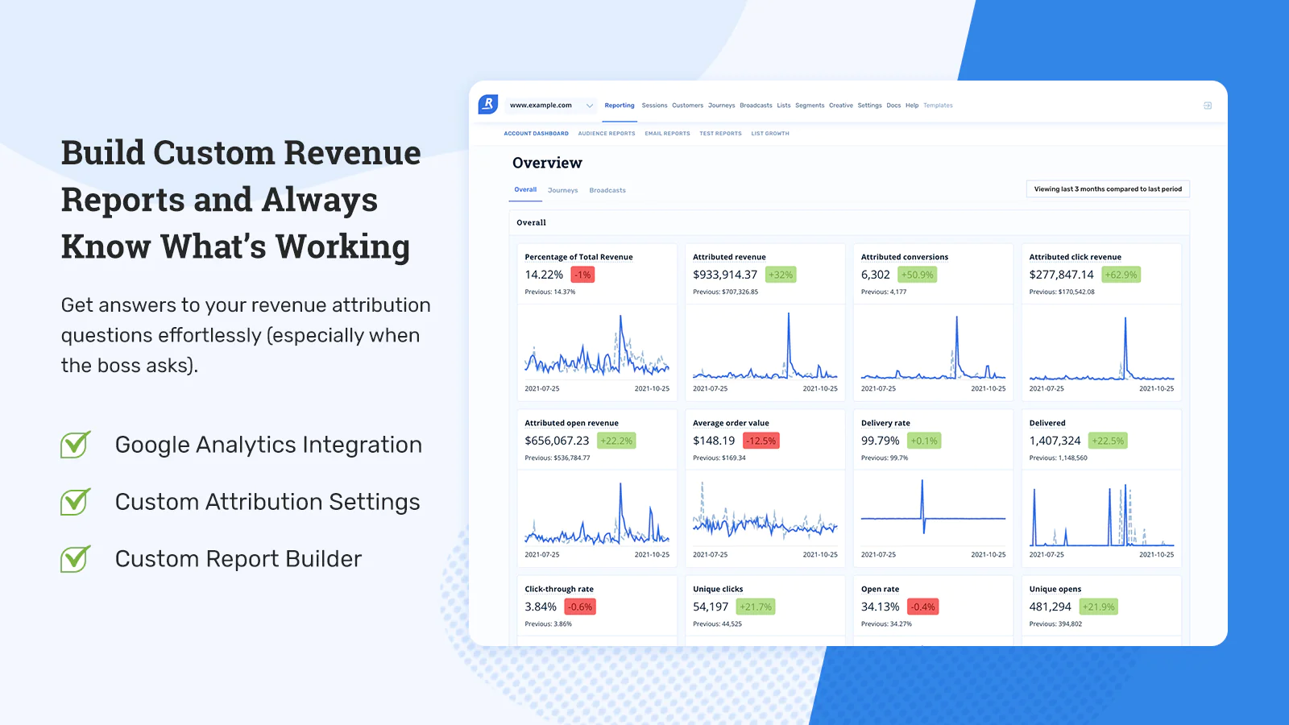Click the Attributed revenue chart
The image size is (1289, 725).
(x=765, y=346)
